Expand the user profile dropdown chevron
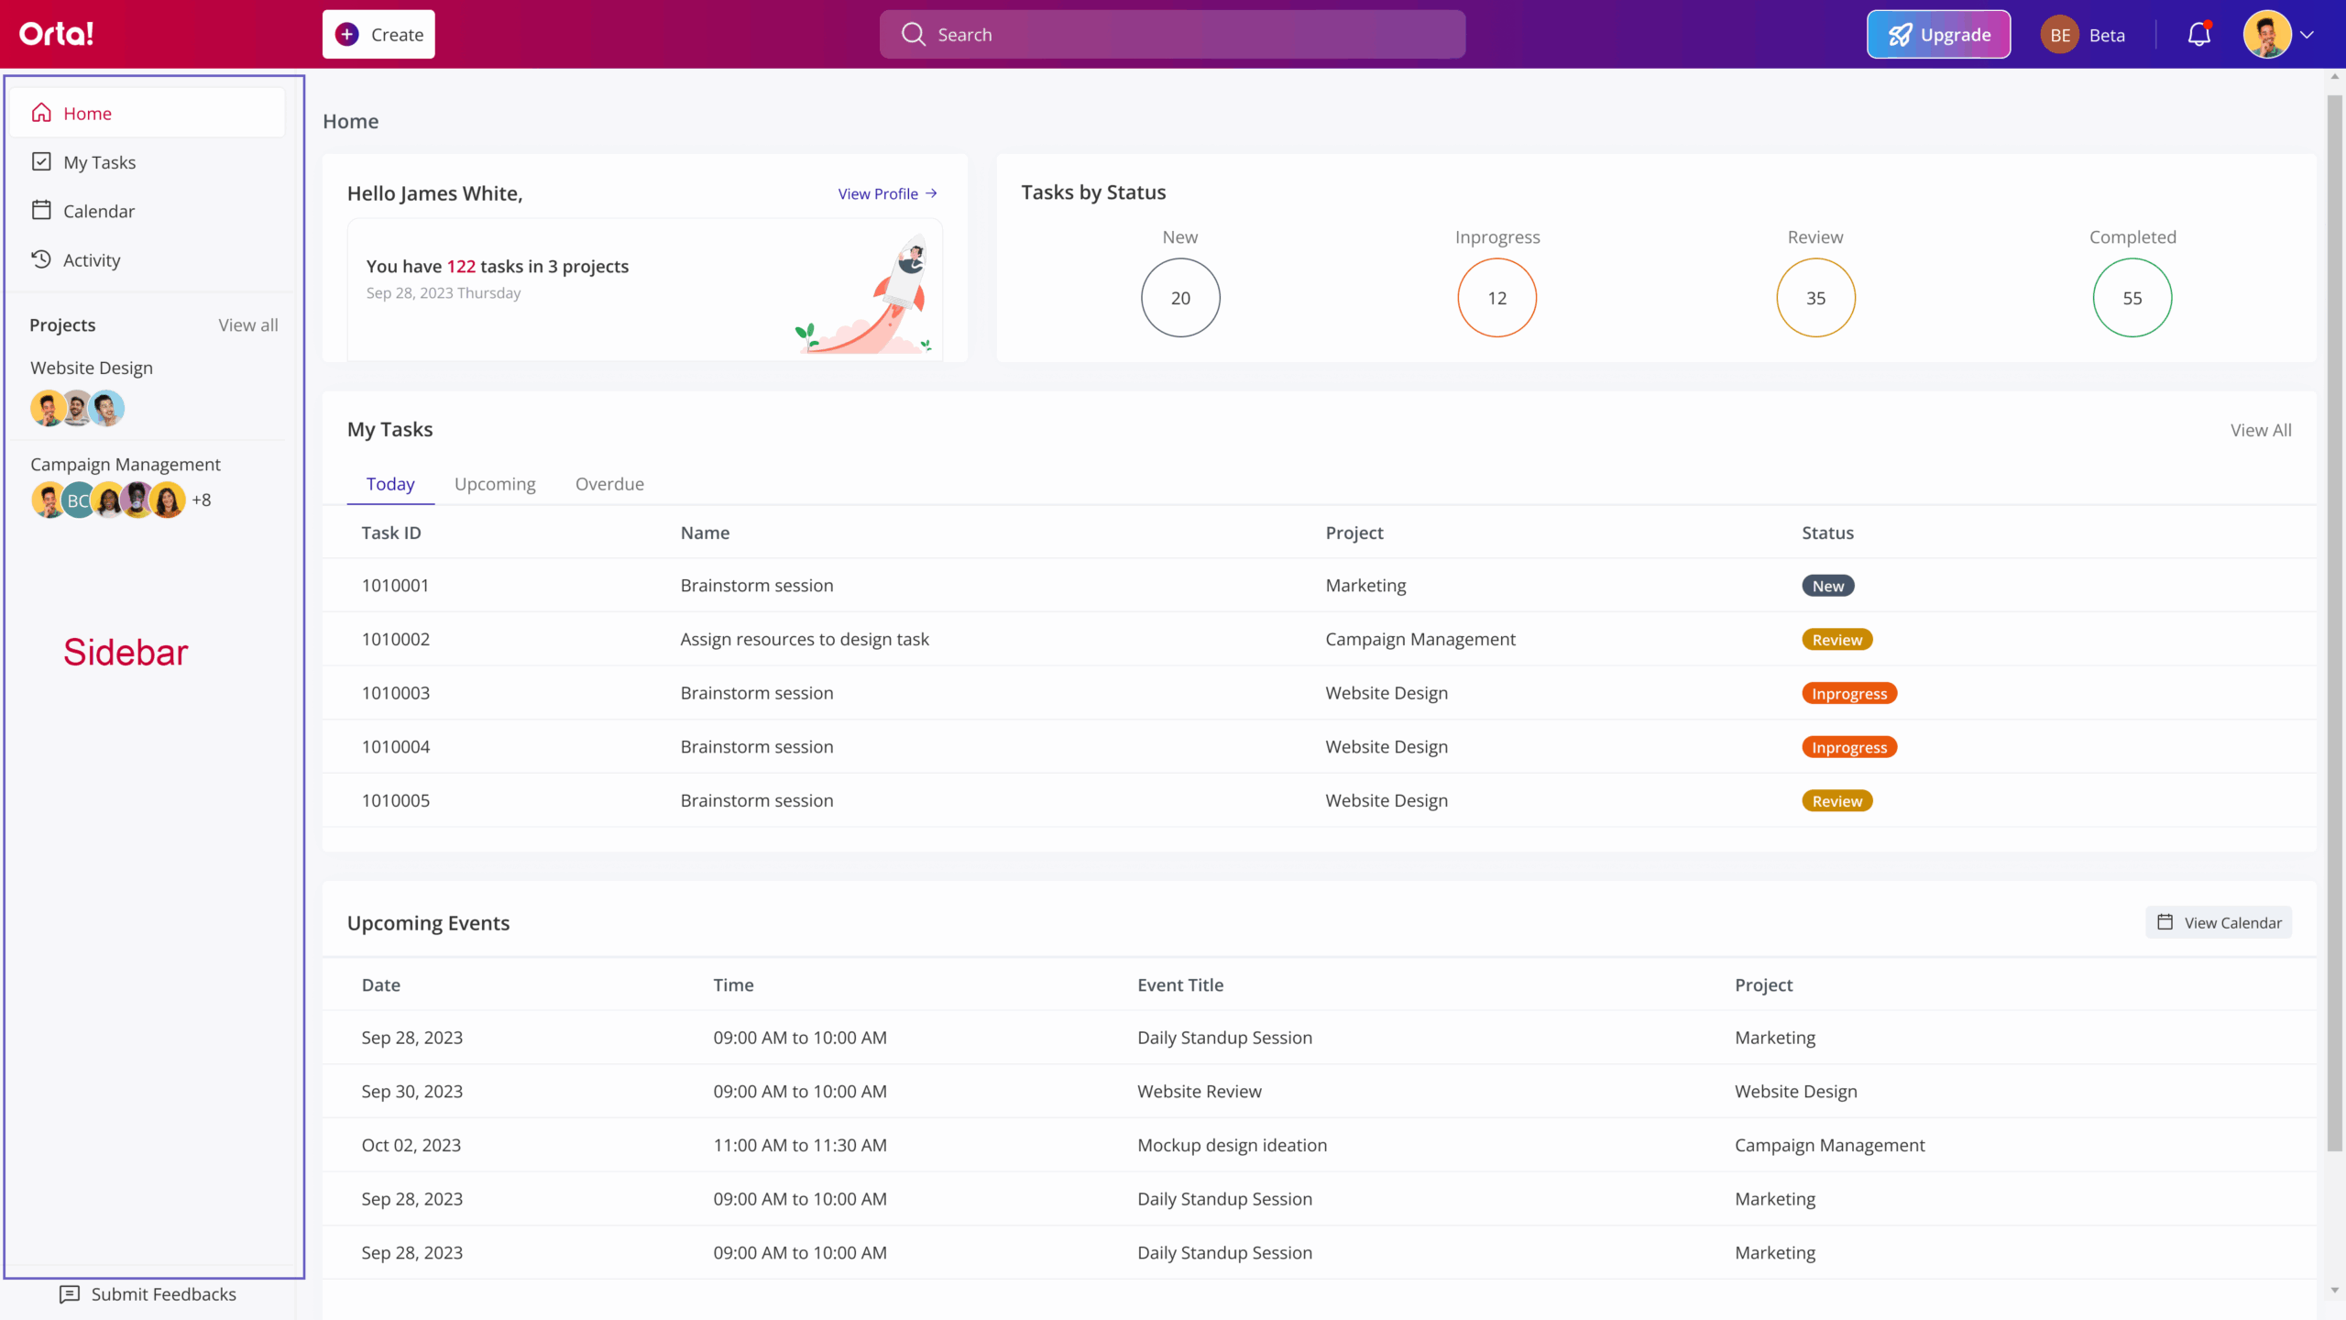Screen dimensions: 2346x1320 click(x=2307, y=35)
